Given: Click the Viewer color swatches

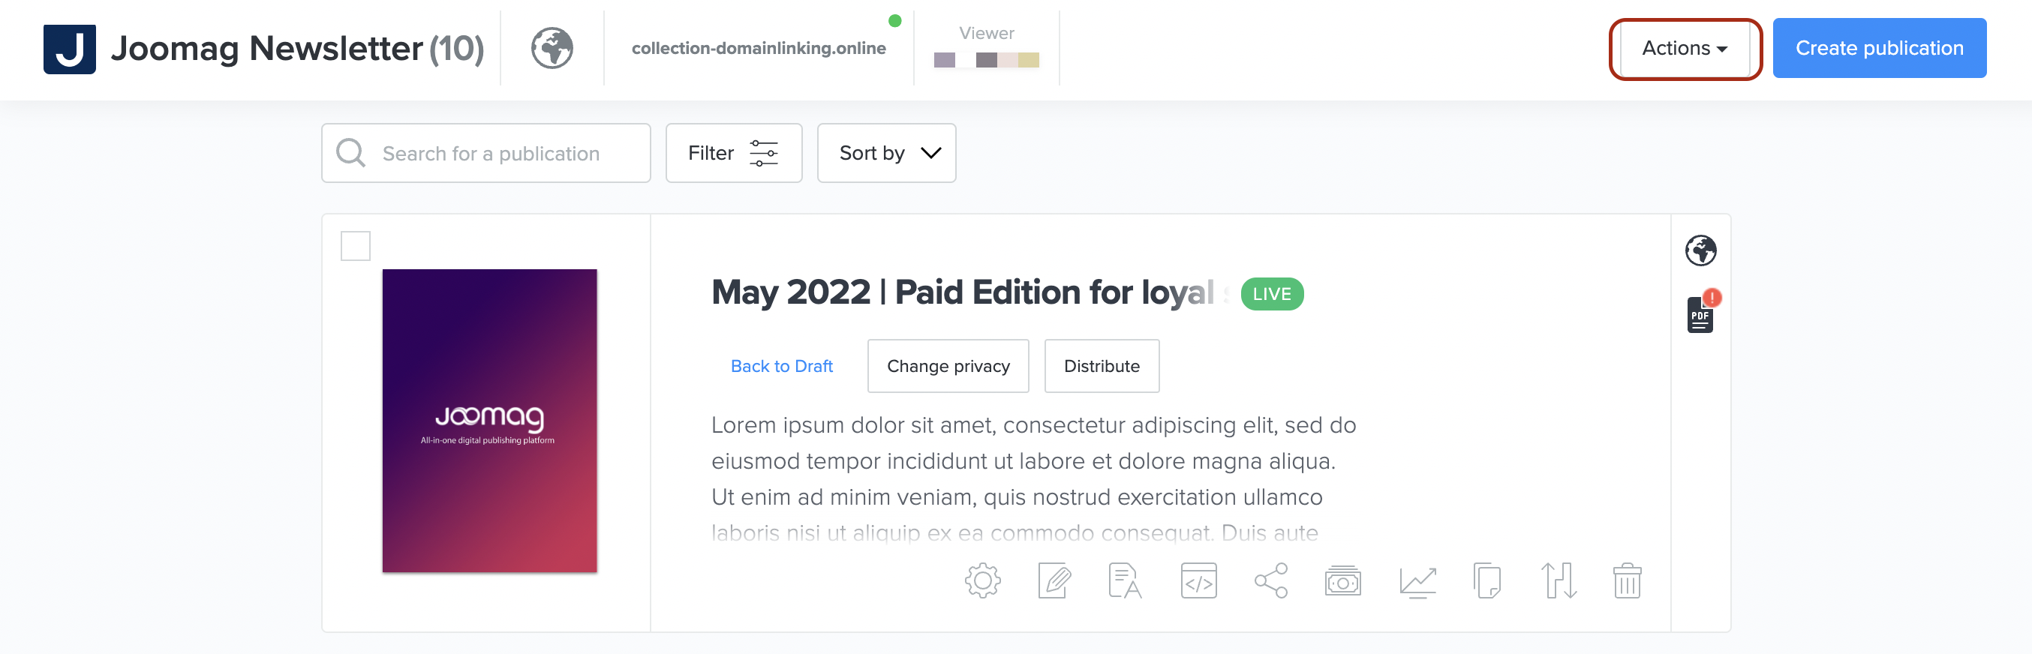Looking at the screenshot, I should pos(986,60).
